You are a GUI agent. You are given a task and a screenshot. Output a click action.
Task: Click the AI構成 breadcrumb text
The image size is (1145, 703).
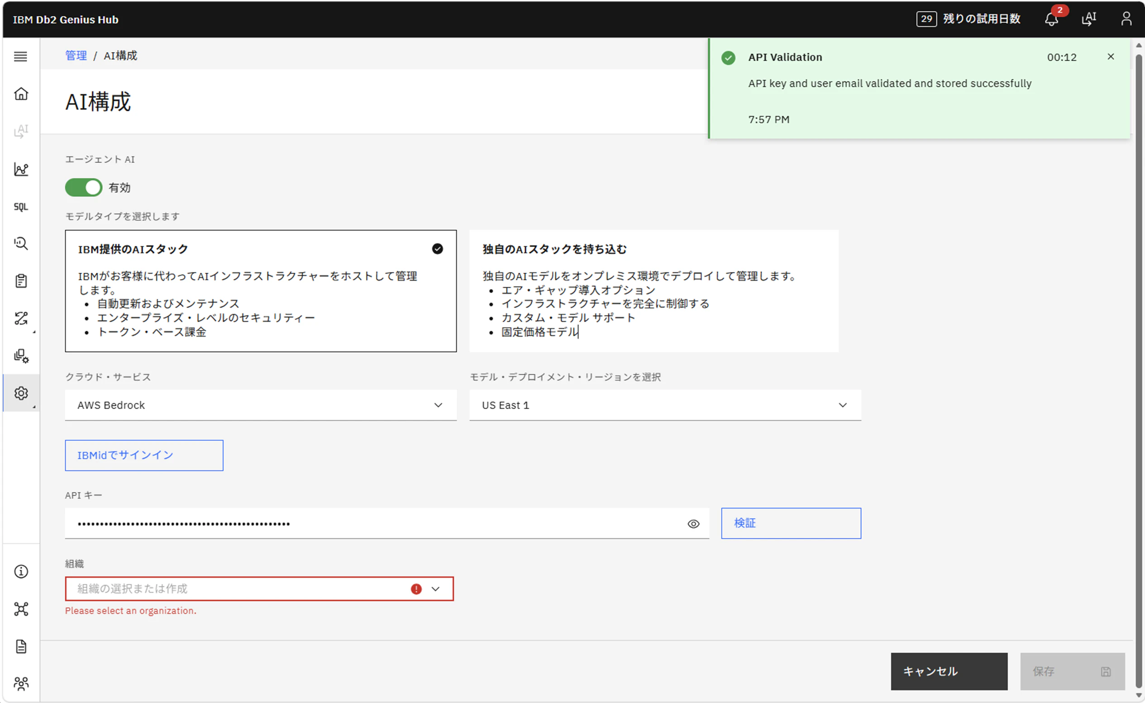coord(120,56)
